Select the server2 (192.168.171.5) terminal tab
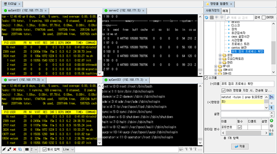Screen dimensions: 277x154 click(125, 11)
